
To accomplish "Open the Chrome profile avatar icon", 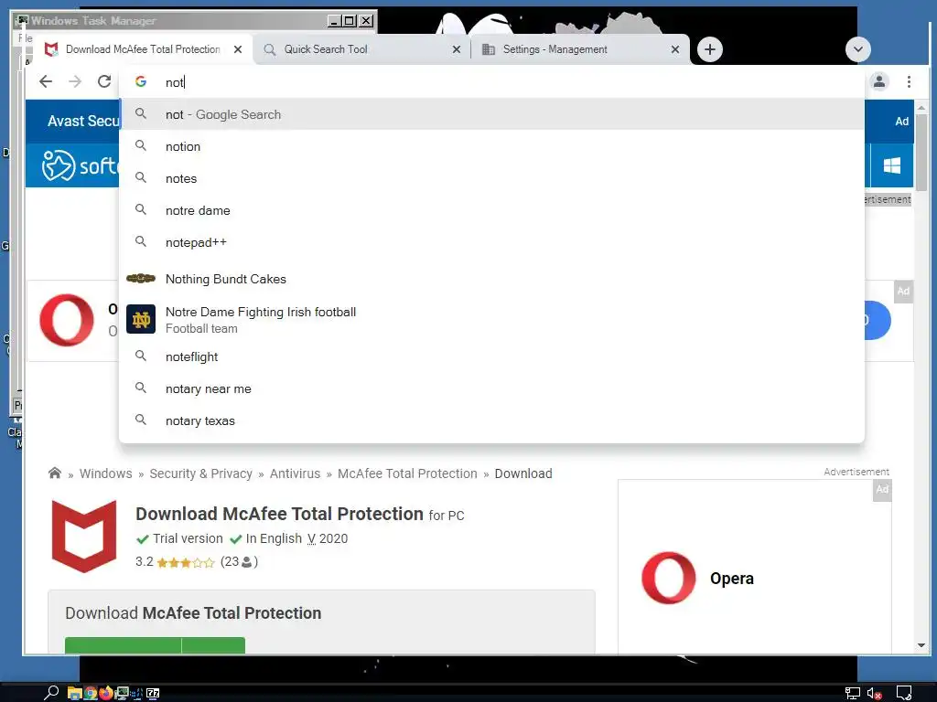I will [x=879, y=81].
